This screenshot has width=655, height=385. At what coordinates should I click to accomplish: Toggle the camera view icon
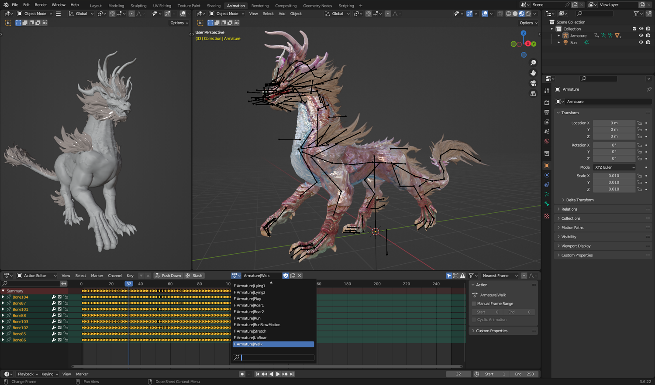tap(533, 83)
